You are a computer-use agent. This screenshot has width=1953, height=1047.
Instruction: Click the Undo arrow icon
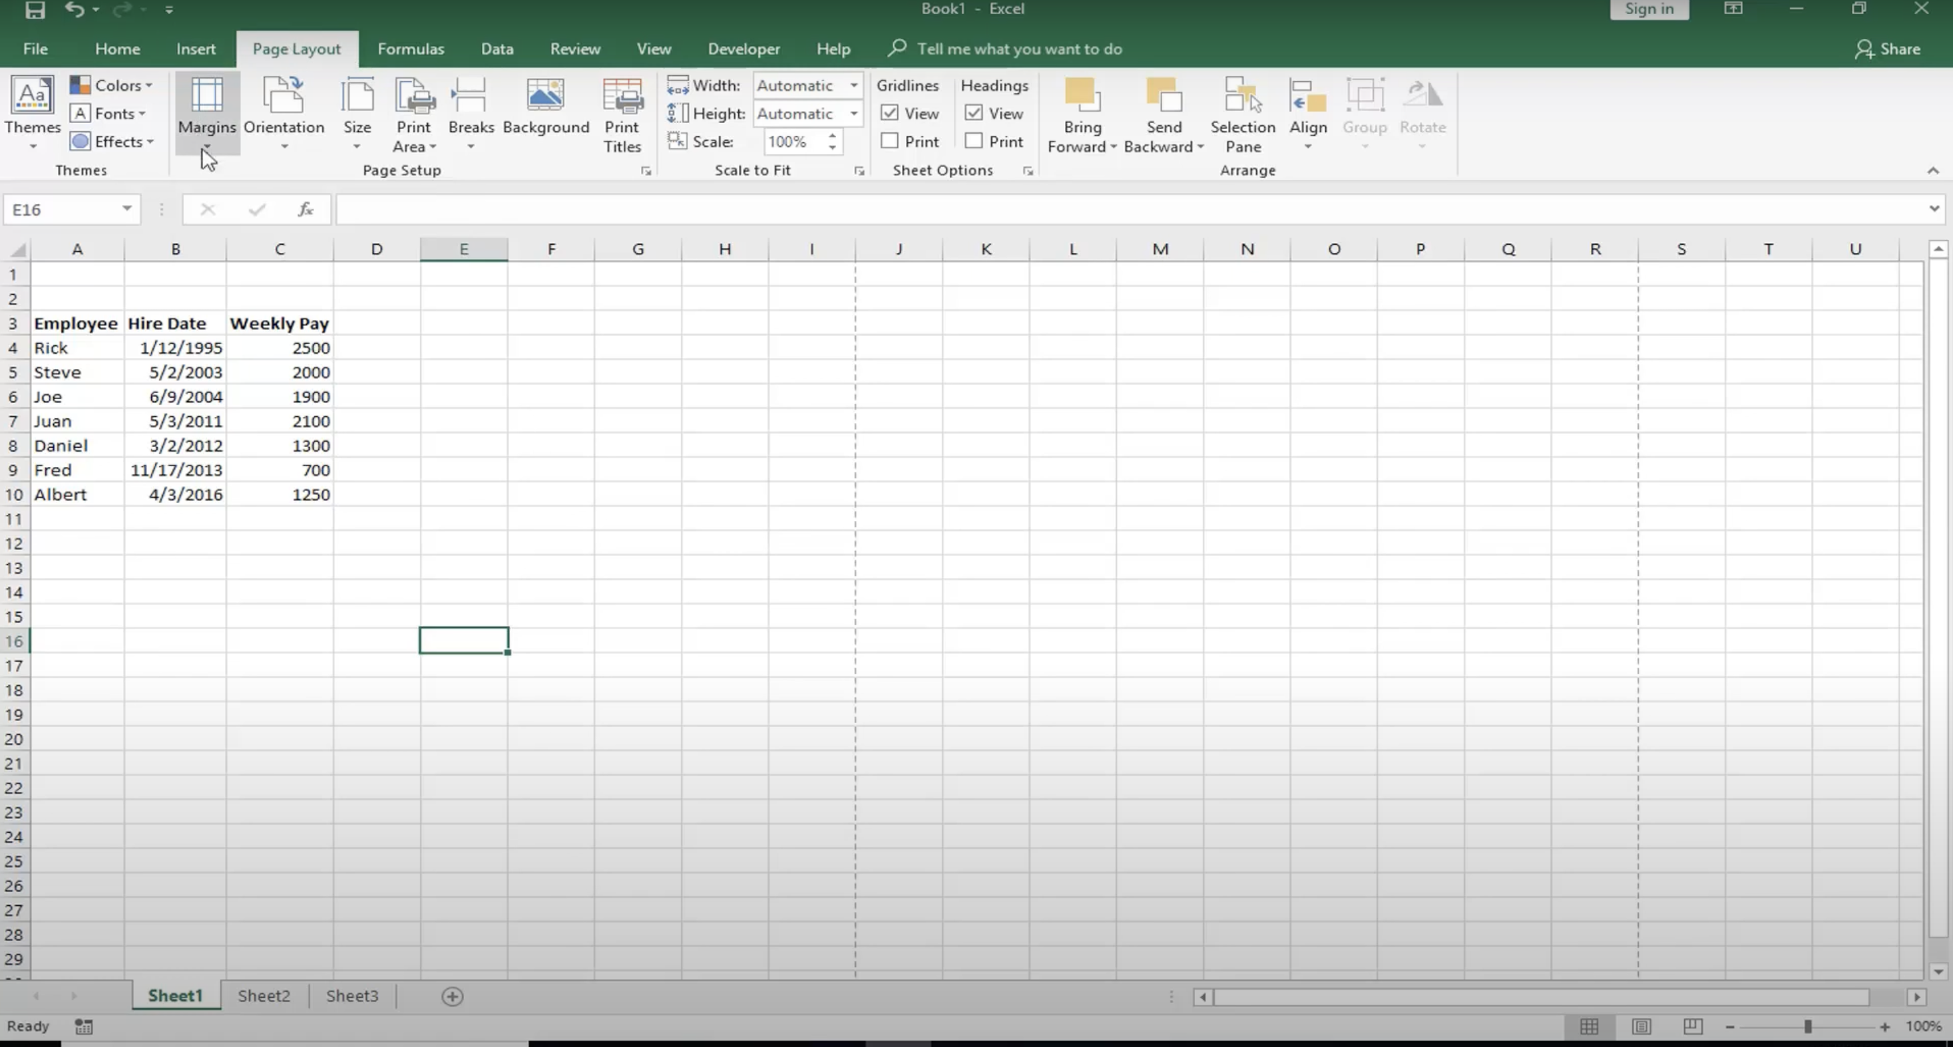click(75, 9)
